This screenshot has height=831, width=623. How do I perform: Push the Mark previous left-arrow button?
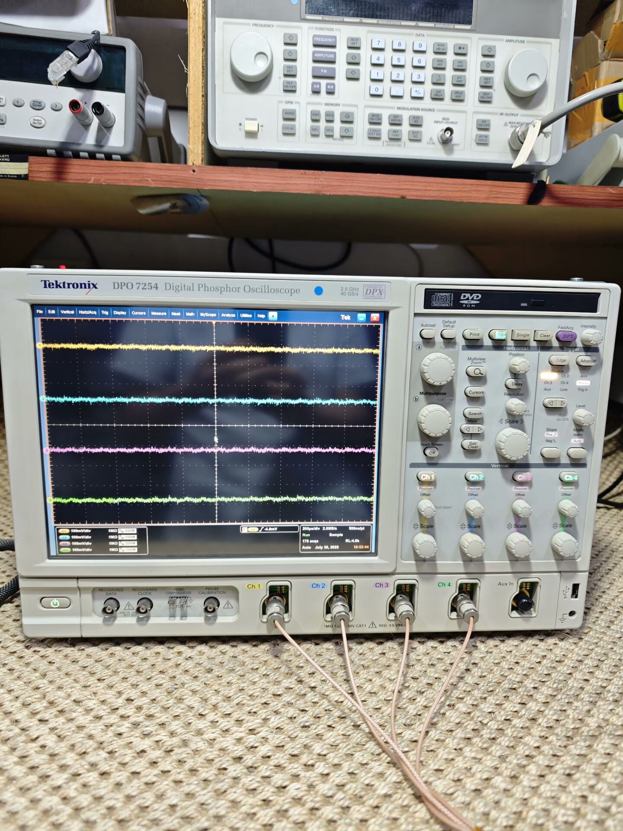pyautogui.click(x=467, y=429)
